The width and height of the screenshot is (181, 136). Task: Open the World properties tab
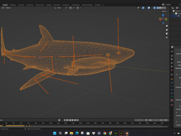(x=172, y=70)
